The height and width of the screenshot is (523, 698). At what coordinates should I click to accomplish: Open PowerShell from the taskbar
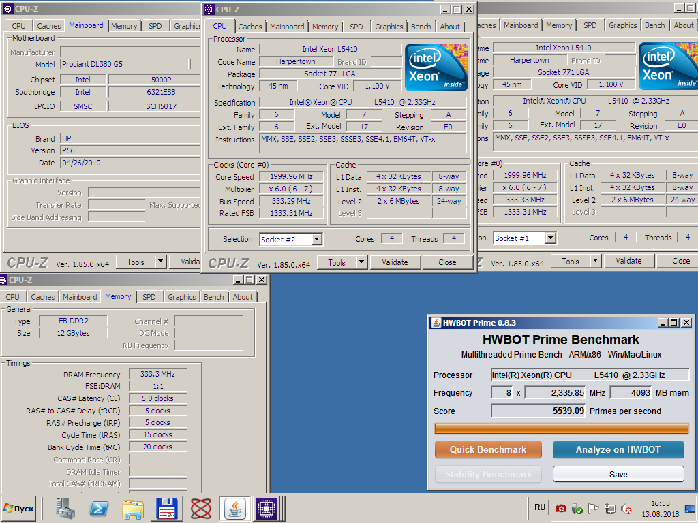pos(99,508)
